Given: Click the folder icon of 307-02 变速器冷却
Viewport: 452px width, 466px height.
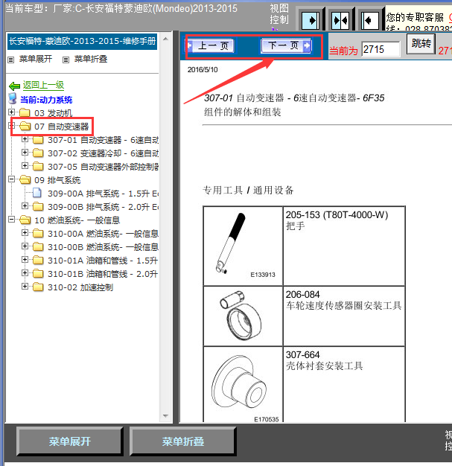Looking at the screenshot, I should click(x=38, y=153).
